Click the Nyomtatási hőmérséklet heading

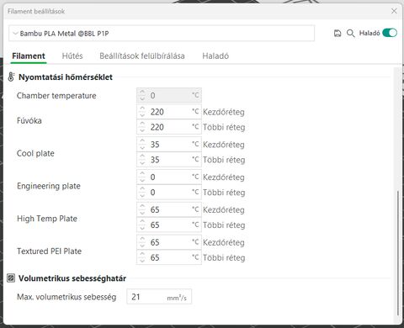point(66,77)
